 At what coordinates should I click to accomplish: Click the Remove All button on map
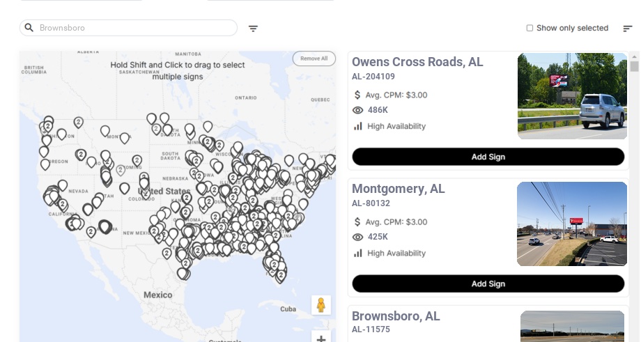pos(314,59)
